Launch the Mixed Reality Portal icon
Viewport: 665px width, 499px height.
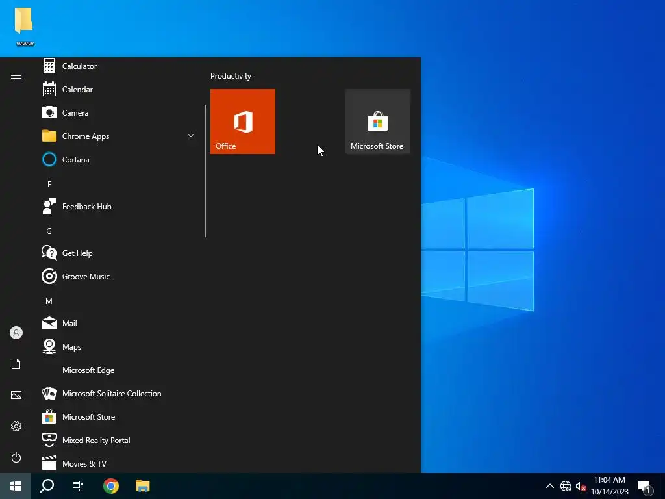[x=49, y=440]
